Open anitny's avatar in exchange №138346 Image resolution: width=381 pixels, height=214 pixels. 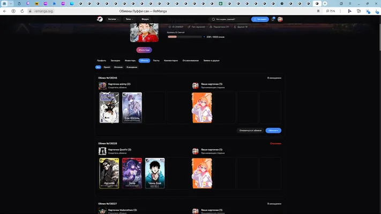102,86
